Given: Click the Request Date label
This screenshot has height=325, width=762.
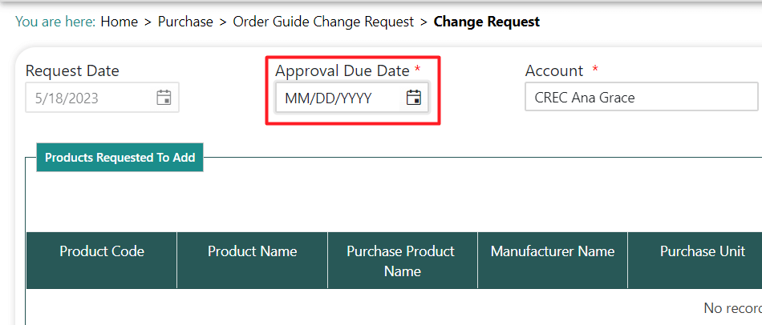Looking at the screenshot, I should 72,70.
